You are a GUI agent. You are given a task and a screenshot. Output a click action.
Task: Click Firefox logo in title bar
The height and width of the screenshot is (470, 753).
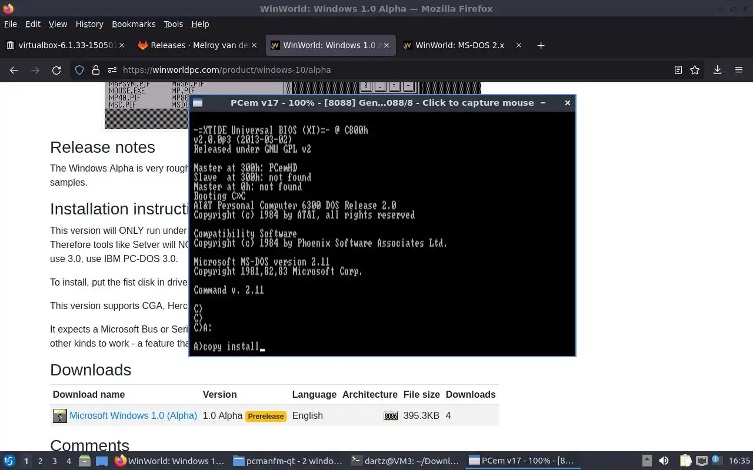[8, 9]
